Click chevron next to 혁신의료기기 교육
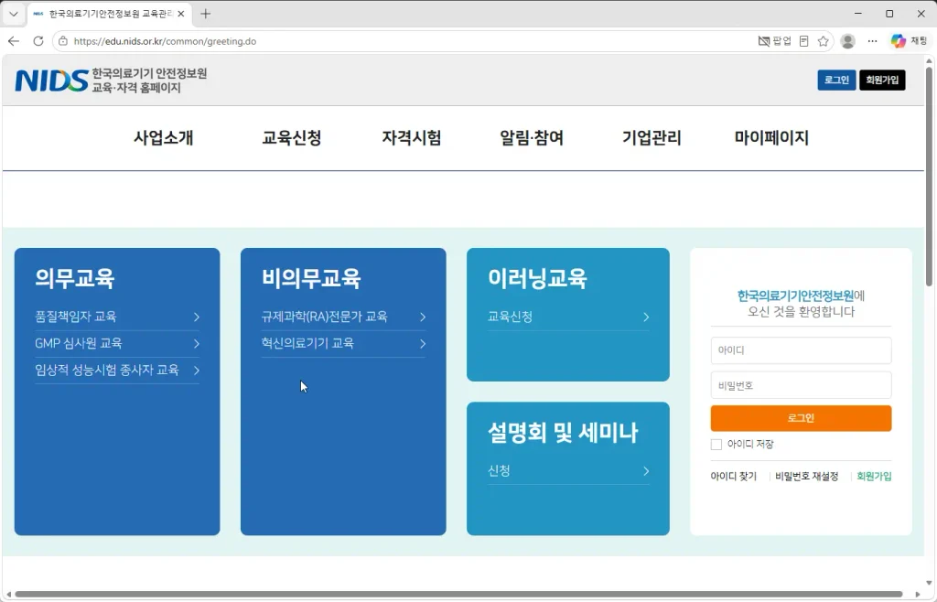 [423, 343]
